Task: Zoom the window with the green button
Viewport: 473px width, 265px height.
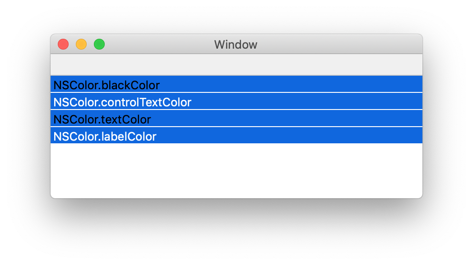Action: pos(99,44)
